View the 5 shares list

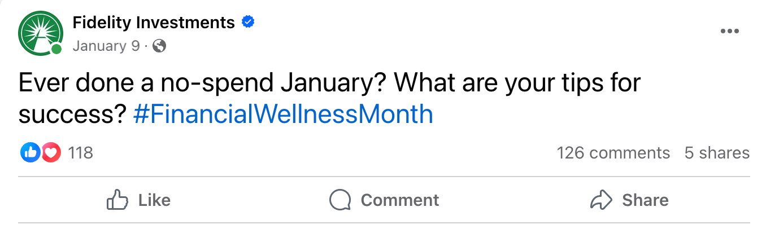[717, 153]
